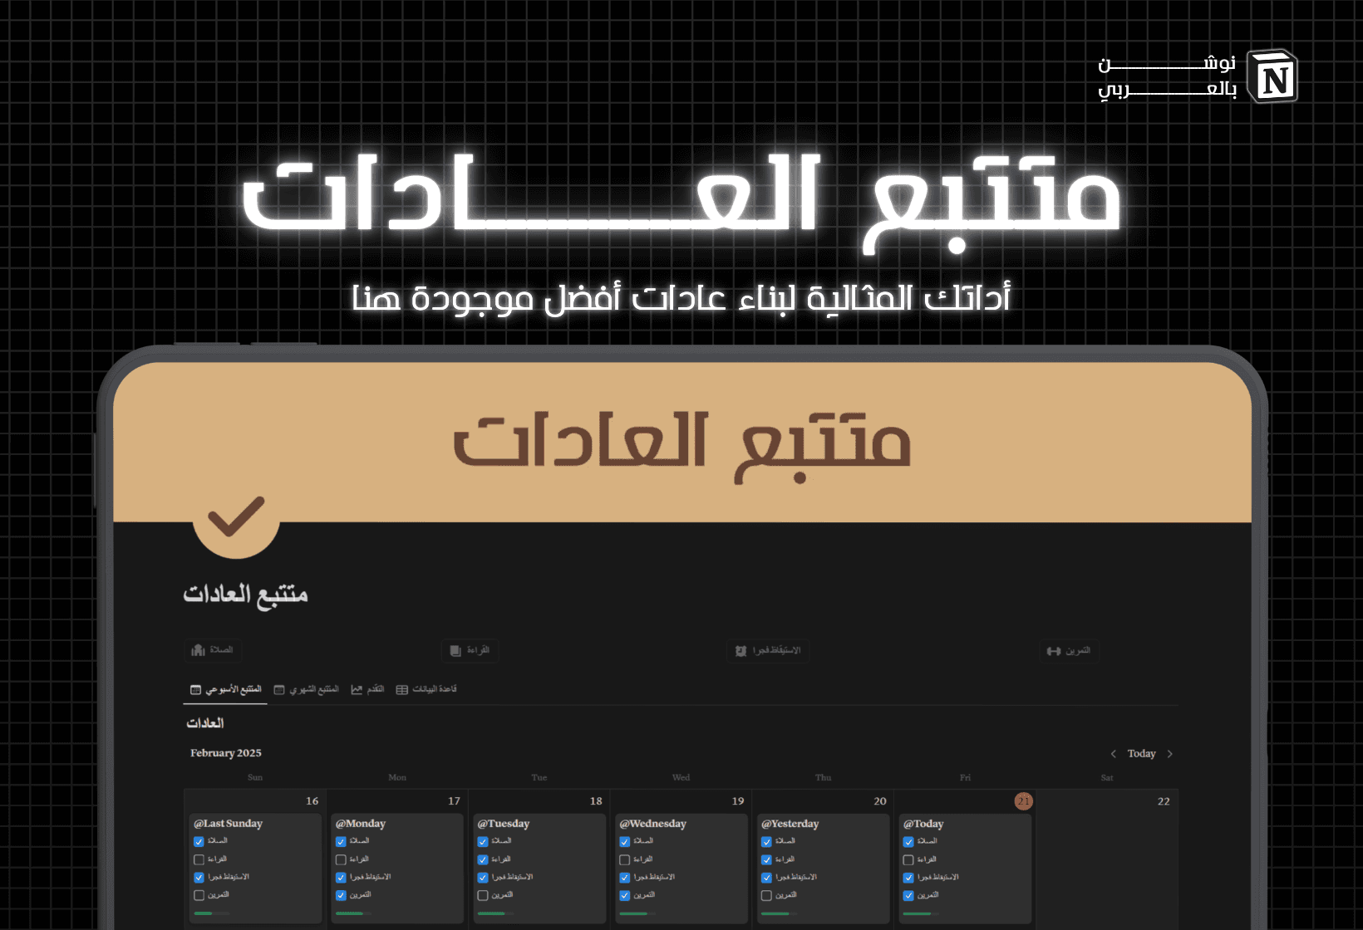Go to previous week with left chevron
Image resolution: width=1363 pixels, height=930 pixels.
point(1113,754)
